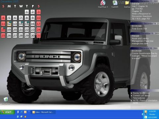The image size is (159, 119).
Task: Click the December 2005 calendar title
Action: point(10,1)
